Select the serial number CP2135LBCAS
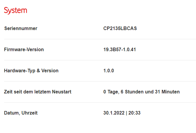The width and height of the screenshot is (196, 133). (120, 29)
